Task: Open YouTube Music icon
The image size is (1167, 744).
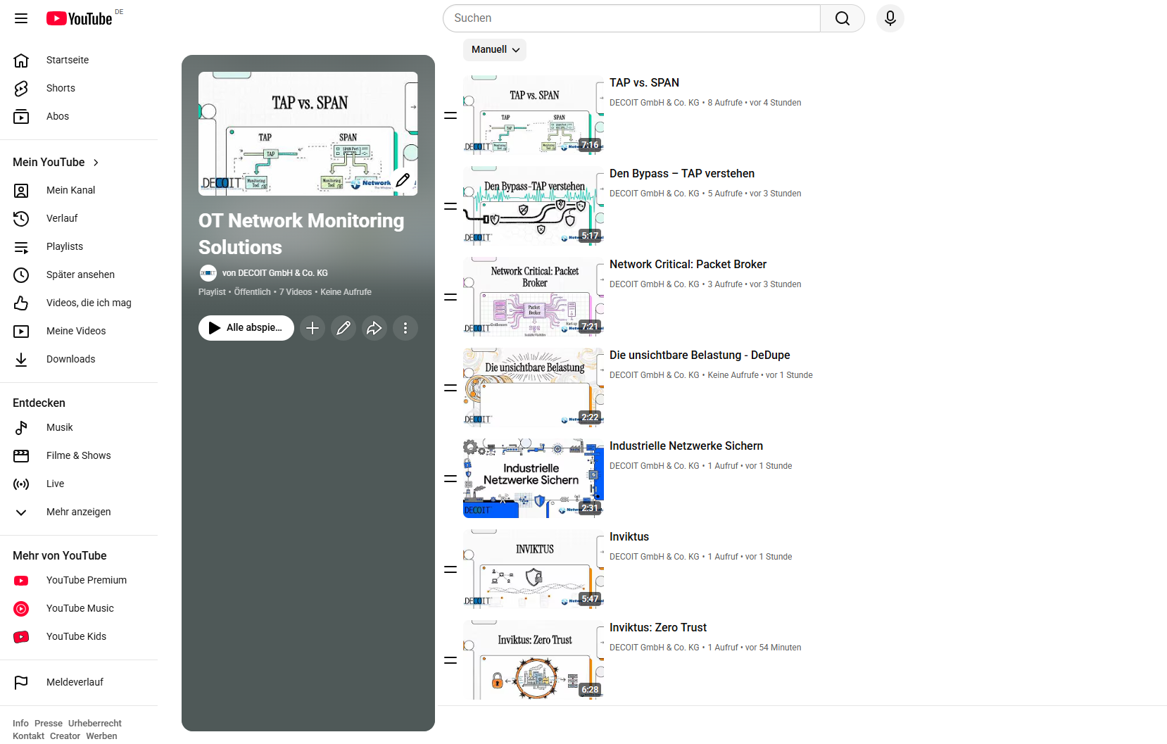Action: 21,608
